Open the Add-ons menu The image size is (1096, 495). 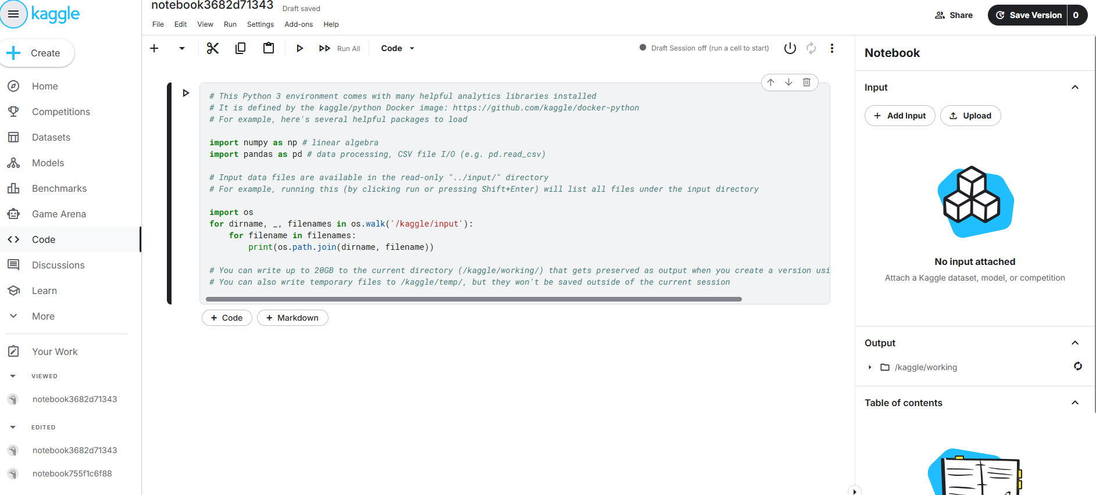pos(298,24)
